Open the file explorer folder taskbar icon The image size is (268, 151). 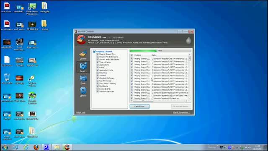[57, 147]
